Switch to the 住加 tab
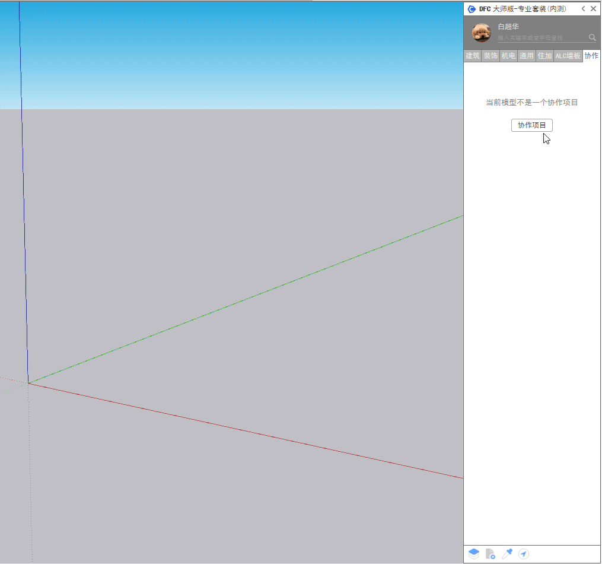Screen dimensions: 602x564 [x=544, y=56]
